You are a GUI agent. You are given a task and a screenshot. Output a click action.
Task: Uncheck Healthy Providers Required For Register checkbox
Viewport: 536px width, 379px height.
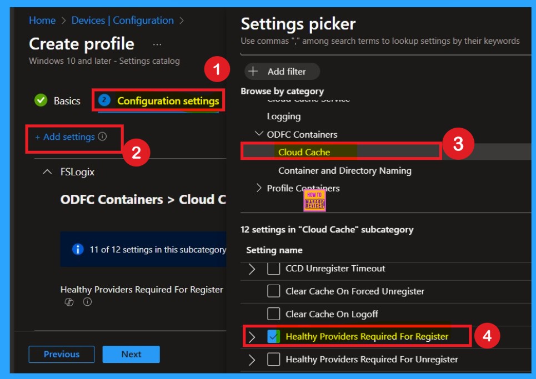[x=273, y=337]
